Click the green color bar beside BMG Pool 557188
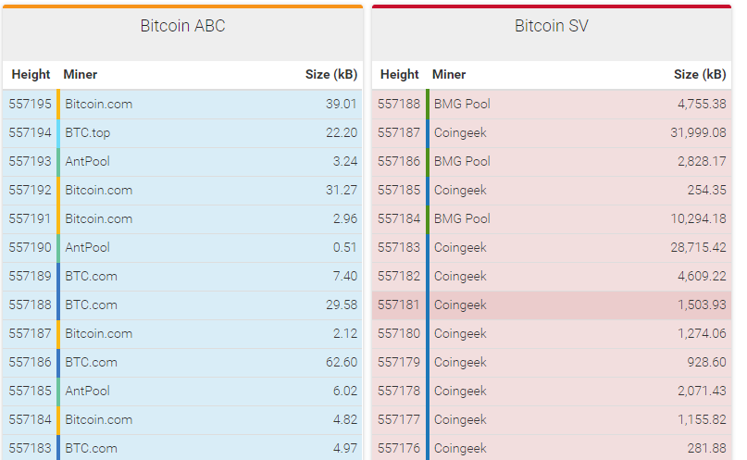Image resolution: width=747 pixels, height=460 pixels. 428,104
